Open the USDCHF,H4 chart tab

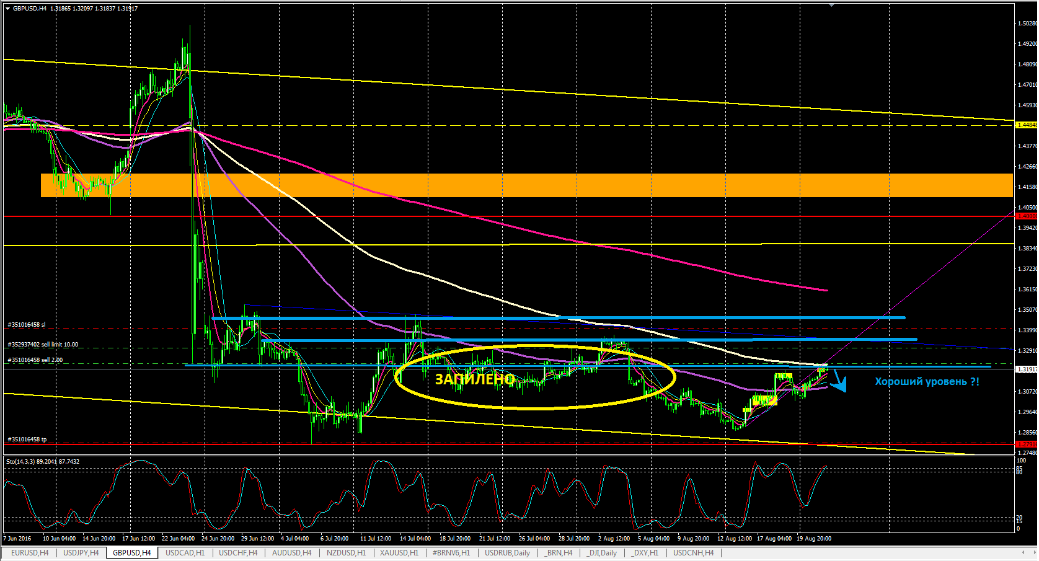tap(238, 553)
